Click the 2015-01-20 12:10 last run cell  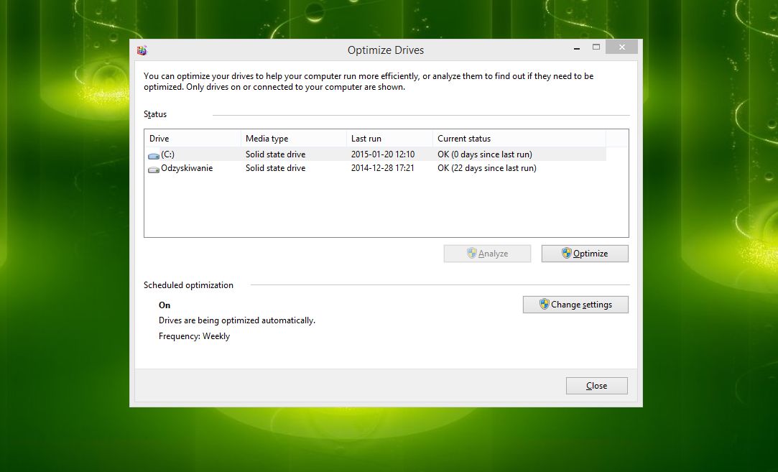click(x=383, y=154)
